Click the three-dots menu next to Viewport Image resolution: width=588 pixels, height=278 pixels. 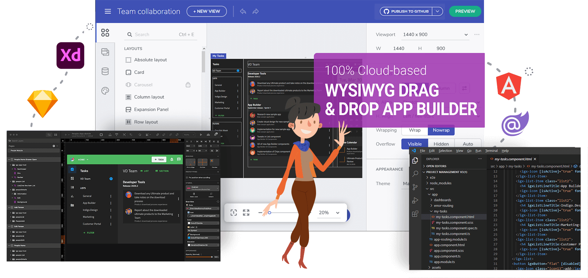(x=477, y=35)
